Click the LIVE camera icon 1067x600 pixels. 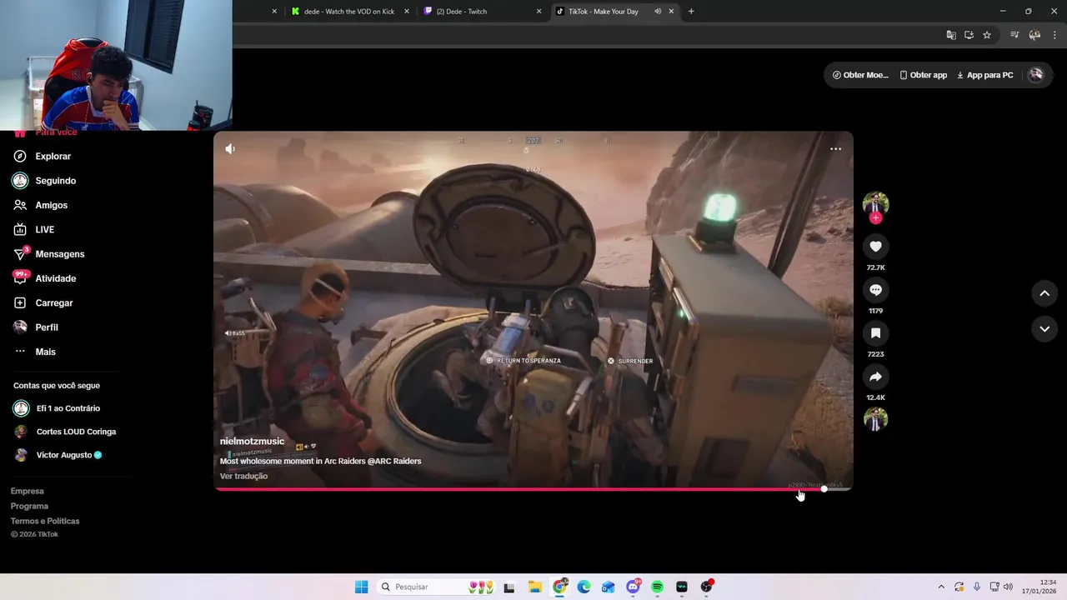tap(20, 229)
